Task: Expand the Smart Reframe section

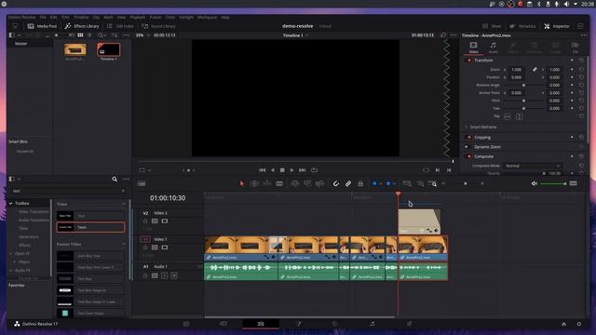Action: [467, 127]
